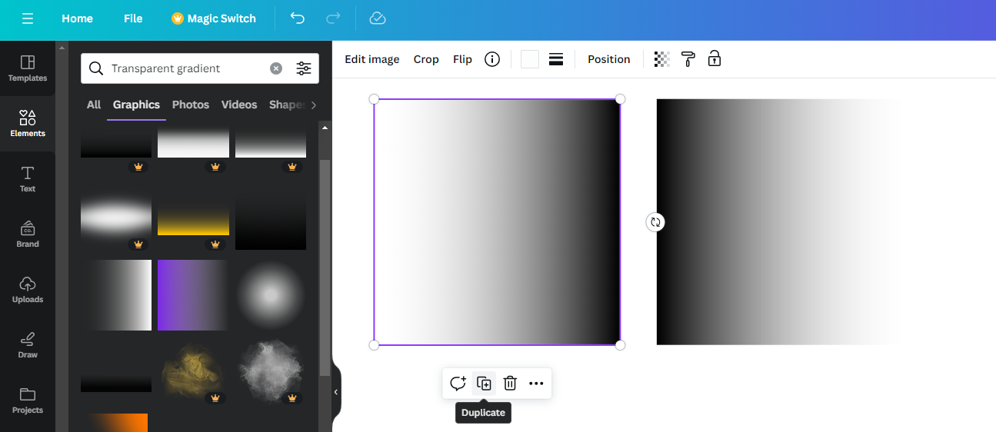Click the rotate handle icon

tap(655, 222)
